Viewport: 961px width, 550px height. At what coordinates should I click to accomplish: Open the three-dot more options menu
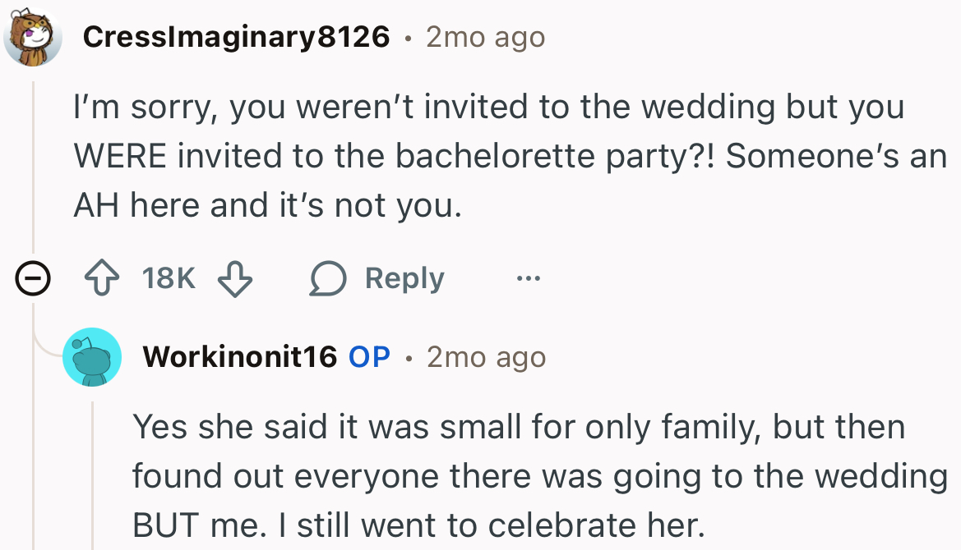[528, 279]
